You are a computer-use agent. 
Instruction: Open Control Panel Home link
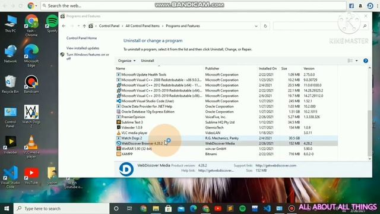click(x=81, y=38)
